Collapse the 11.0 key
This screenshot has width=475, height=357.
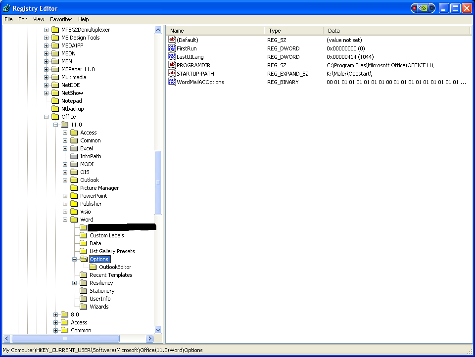(x=55, y=125)
